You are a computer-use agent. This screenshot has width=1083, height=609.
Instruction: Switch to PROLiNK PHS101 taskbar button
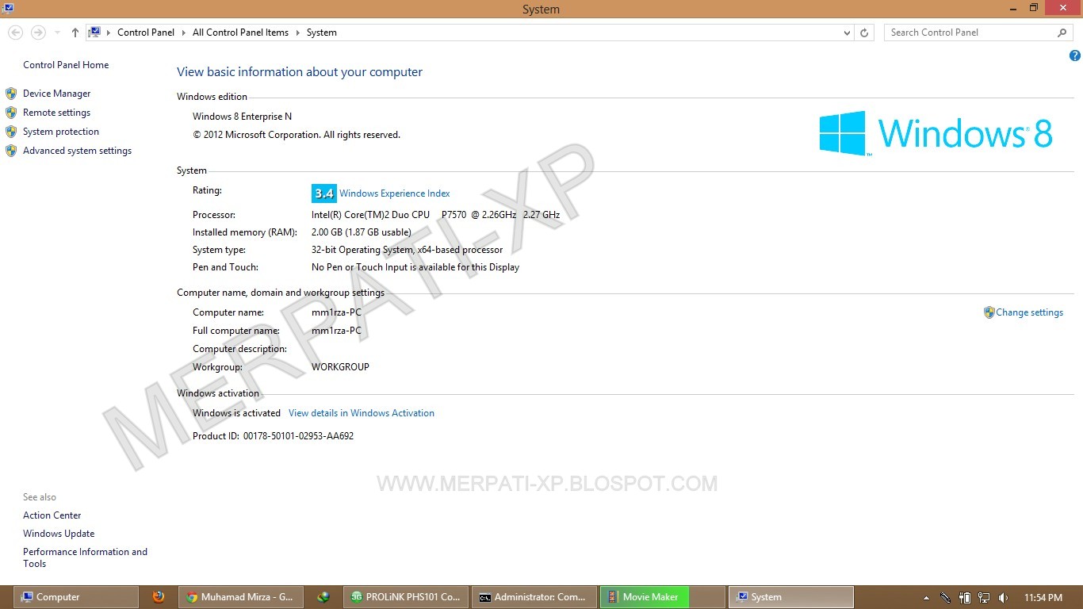[x=406, y=597]
